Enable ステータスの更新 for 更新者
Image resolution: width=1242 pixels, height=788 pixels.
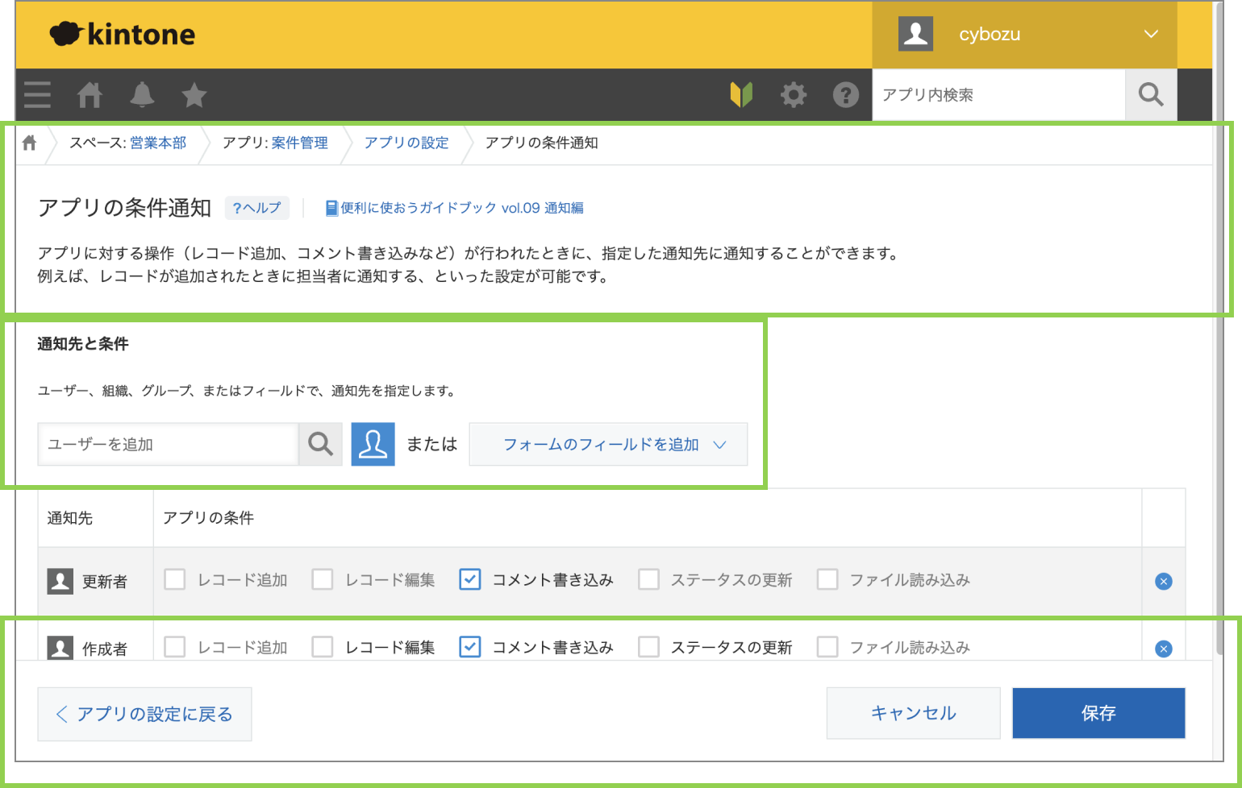(649, 579)
